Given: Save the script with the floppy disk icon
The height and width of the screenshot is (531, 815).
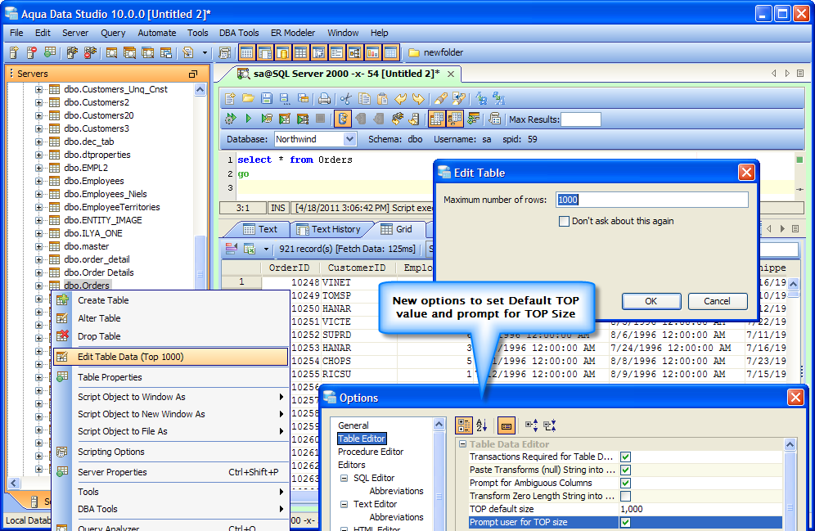Looking at the screenshot, I should tap(267, 98).
